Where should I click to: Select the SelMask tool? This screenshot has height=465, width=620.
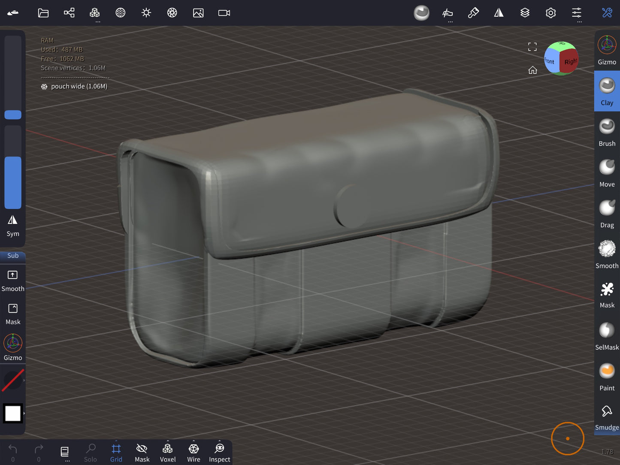[x=607, y=336]
